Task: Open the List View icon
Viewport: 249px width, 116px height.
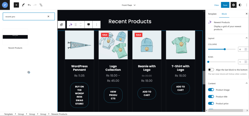Action: (41, 5)
